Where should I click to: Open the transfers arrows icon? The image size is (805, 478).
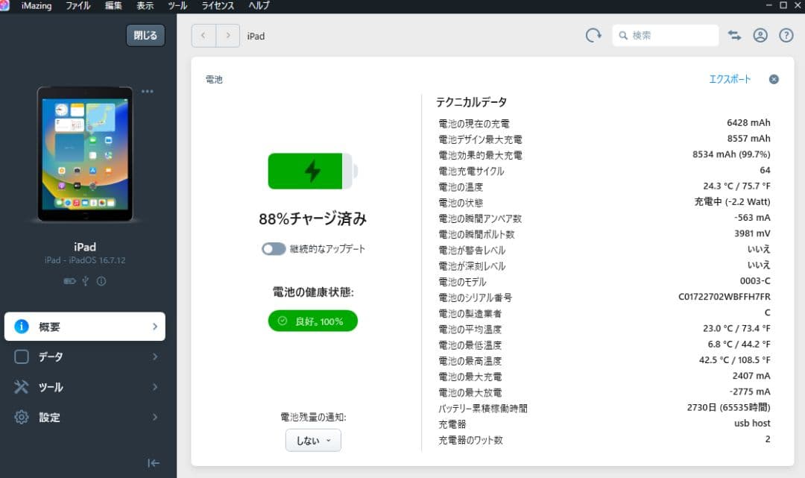pos(735,36)
